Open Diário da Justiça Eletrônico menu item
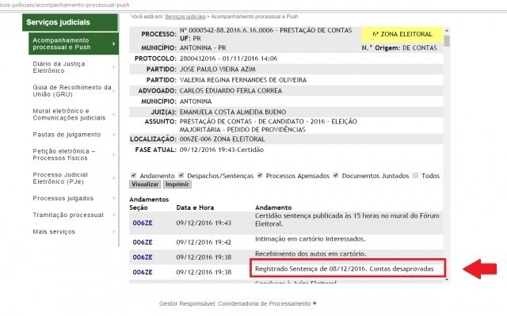 [59, 67]
